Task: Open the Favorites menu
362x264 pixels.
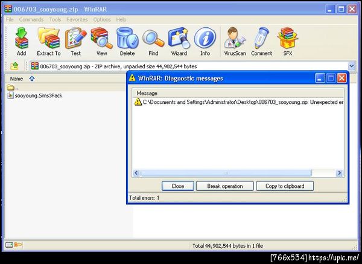Action: pyautogui.click(x=77, y=20)
